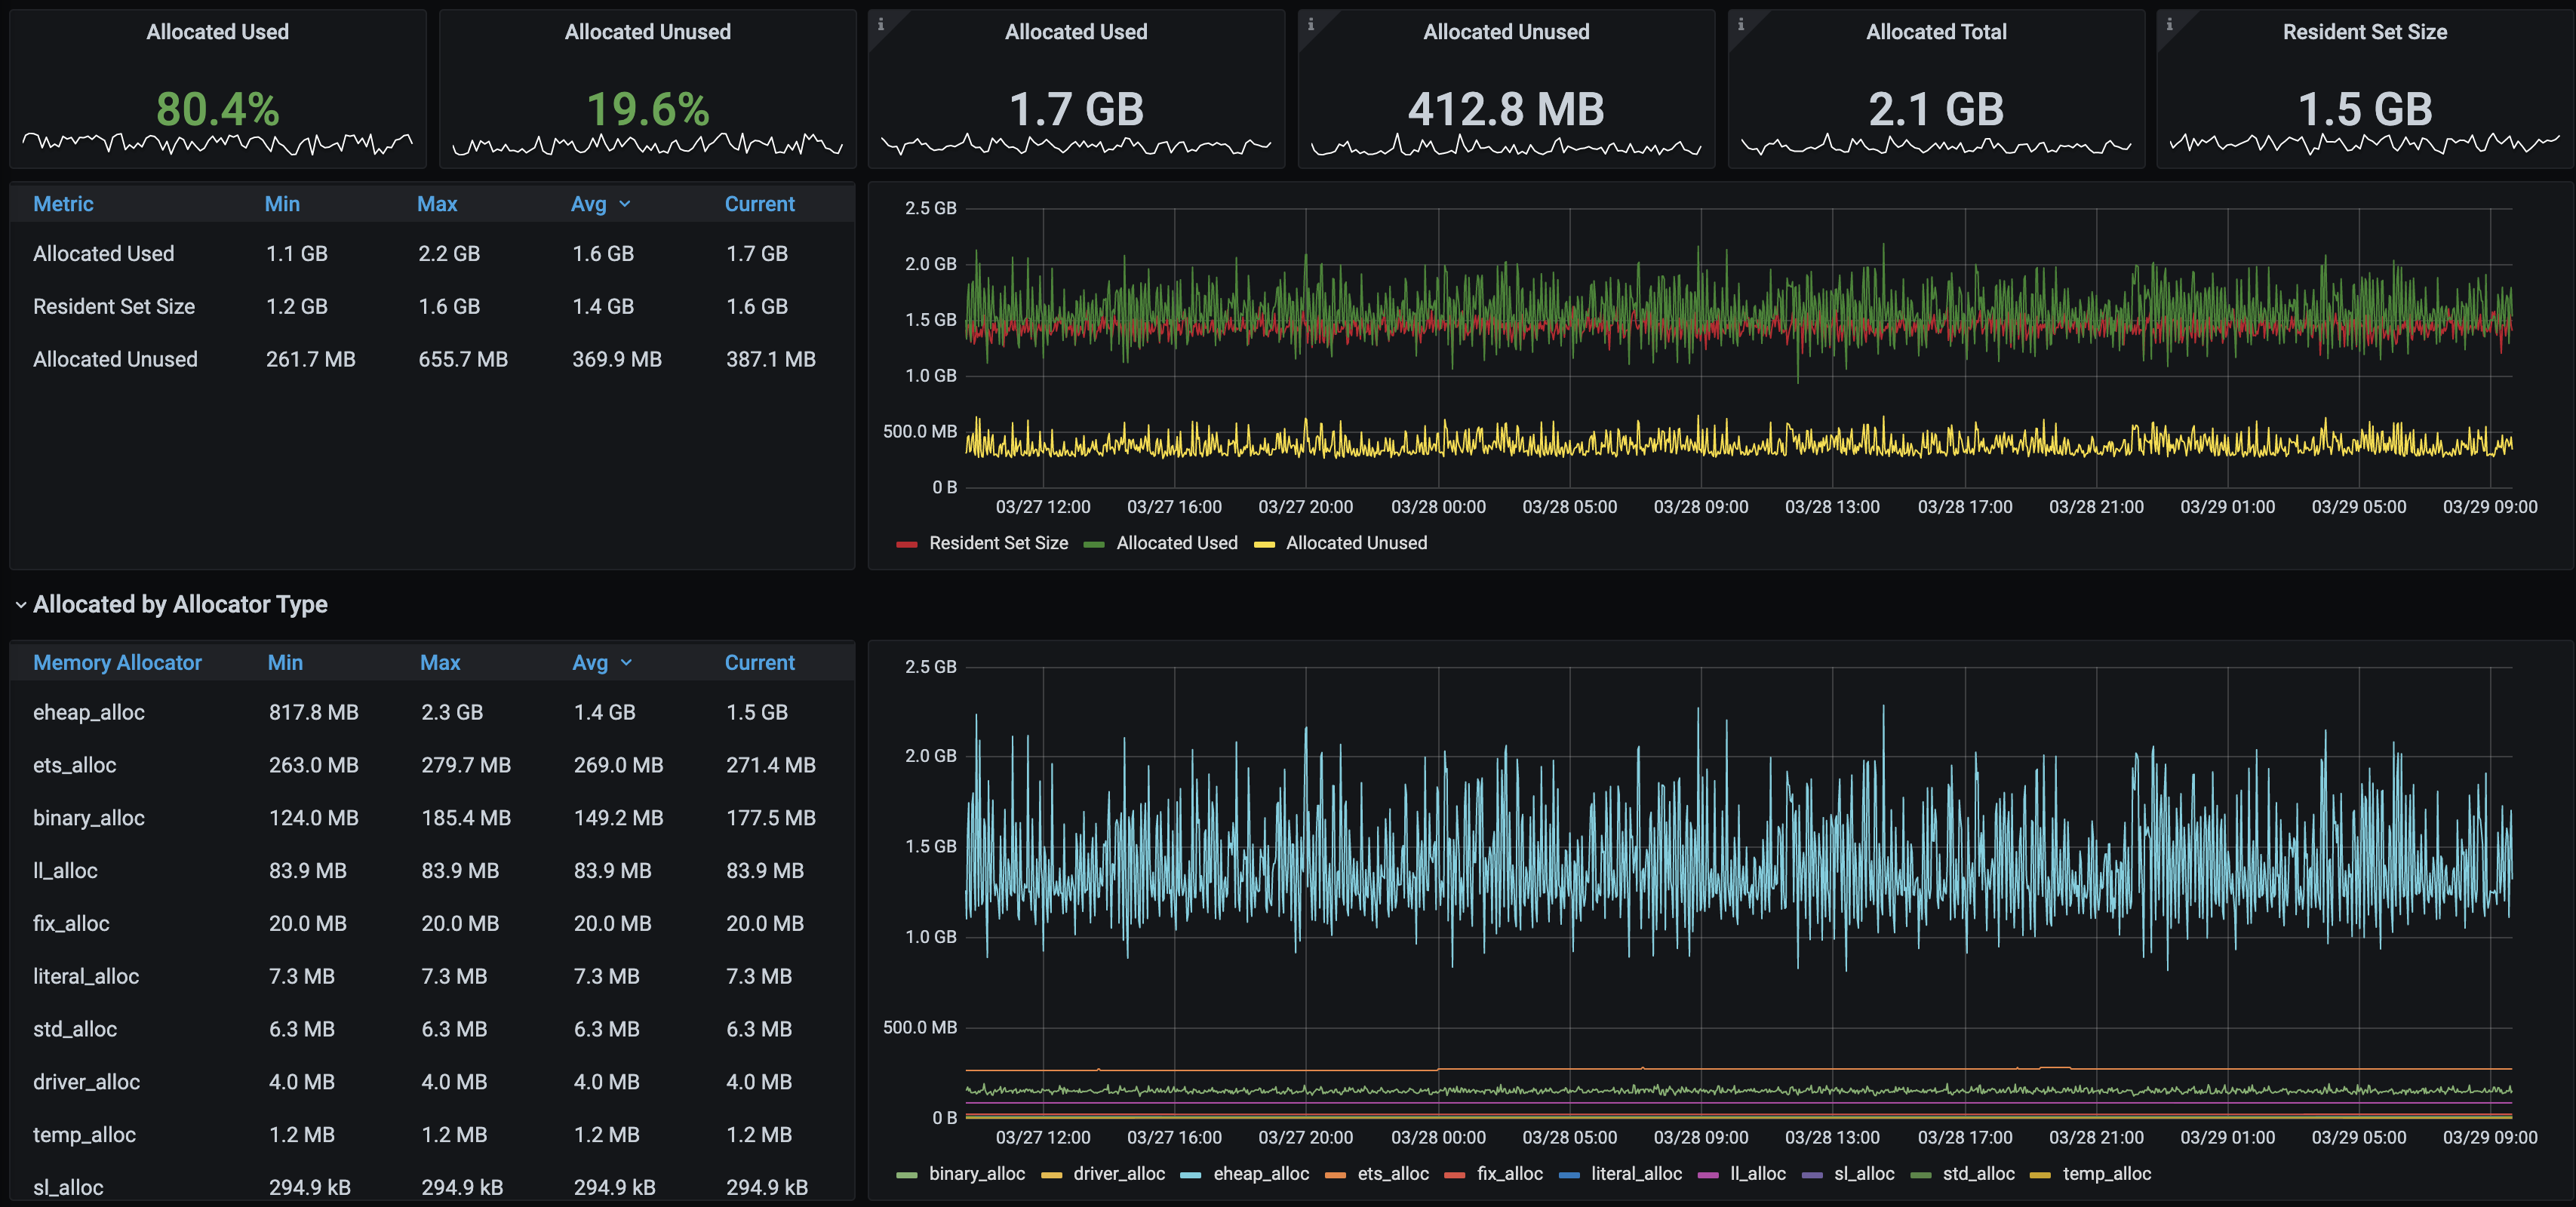Image resolution: width=2576 pixels, height=1207 pixels.
Task: Open the 19.6% Allocated Unused panel title menu
Action: point(647,32)
